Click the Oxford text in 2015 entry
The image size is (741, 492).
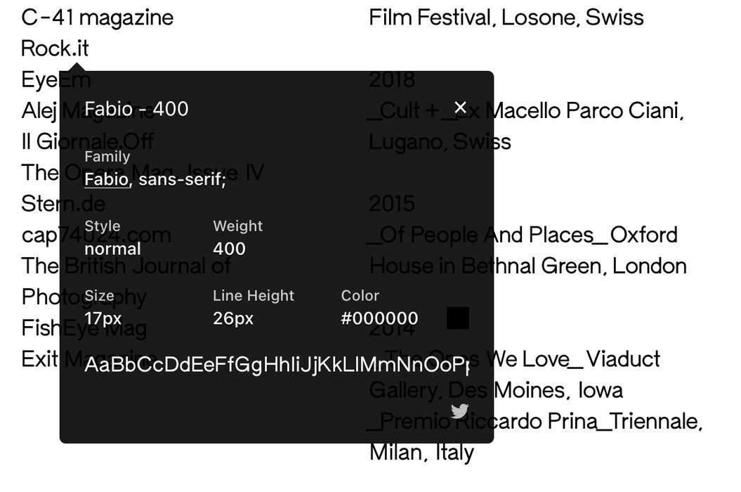(x=643, y=235)
